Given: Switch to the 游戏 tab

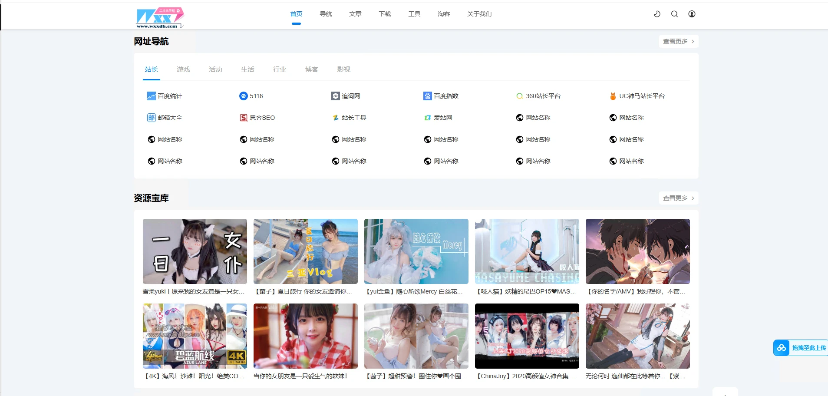Looking at the screenshot, I should (x=183, y=69).
